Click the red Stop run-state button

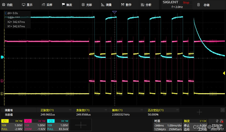click(x=186, y=3)
